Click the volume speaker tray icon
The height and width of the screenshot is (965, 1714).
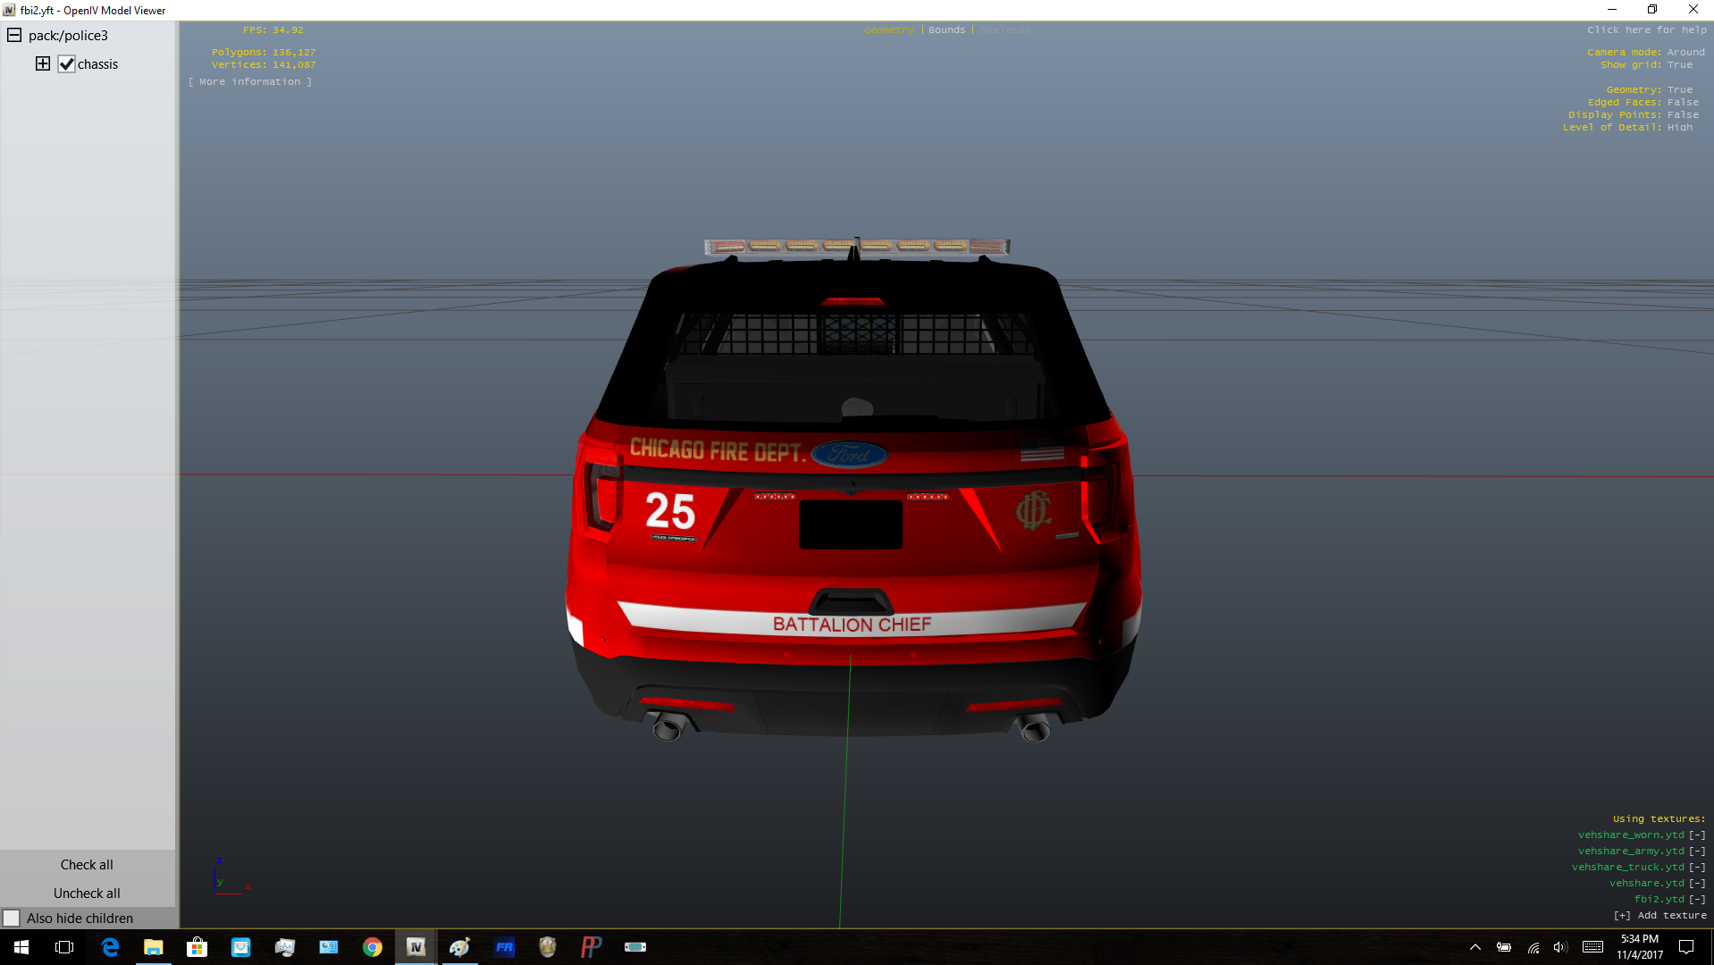(1560, 947)
